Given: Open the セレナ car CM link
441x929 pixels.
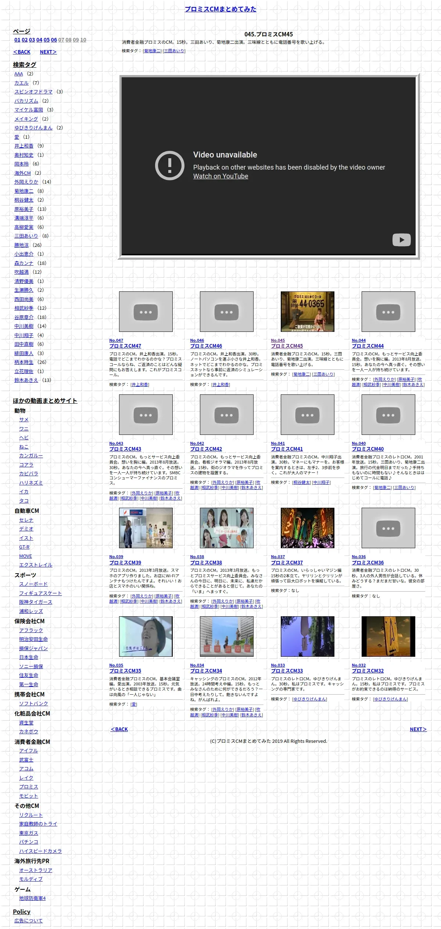Looking at the screenshot, I should [x=26, y=520].
